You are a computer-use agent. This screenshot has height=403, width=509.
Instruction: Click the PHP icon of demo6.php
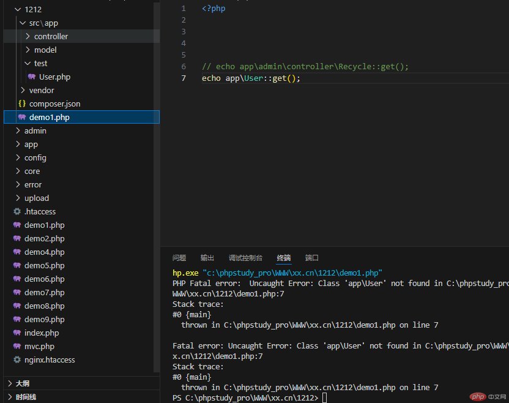tap(17, 279)
